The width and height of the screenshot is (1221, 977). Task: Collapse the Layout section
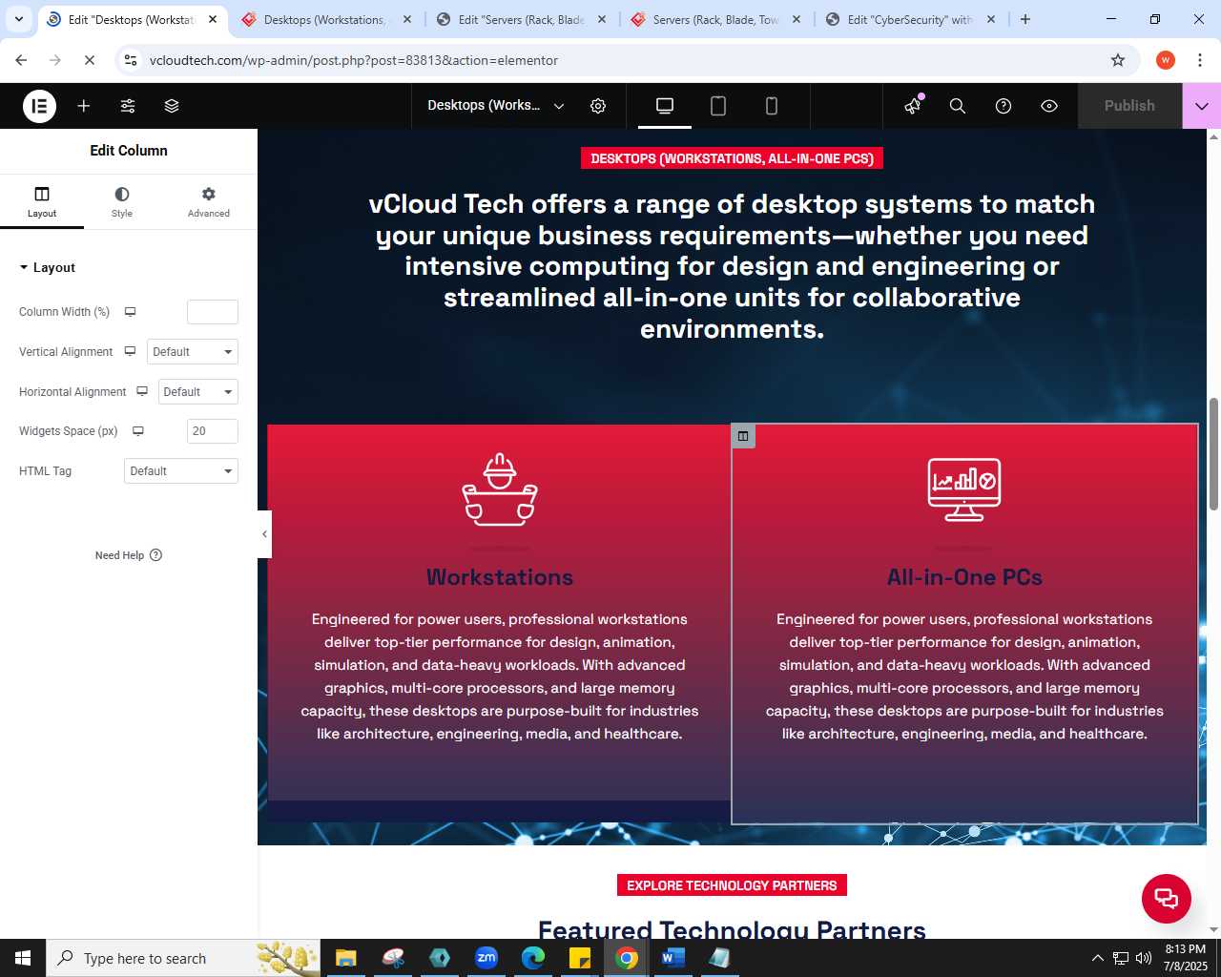coord(47,268)
